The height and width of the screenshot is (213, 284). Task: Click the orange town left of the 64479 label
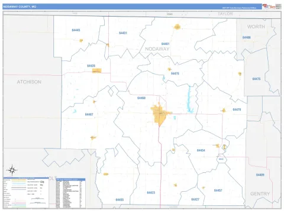(x=224, y=111)
